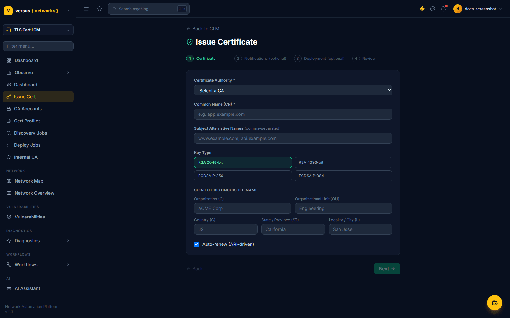Select RSA 4096-bit key type
The height and width of the screenshot is (318, 510).
[343, 162]
